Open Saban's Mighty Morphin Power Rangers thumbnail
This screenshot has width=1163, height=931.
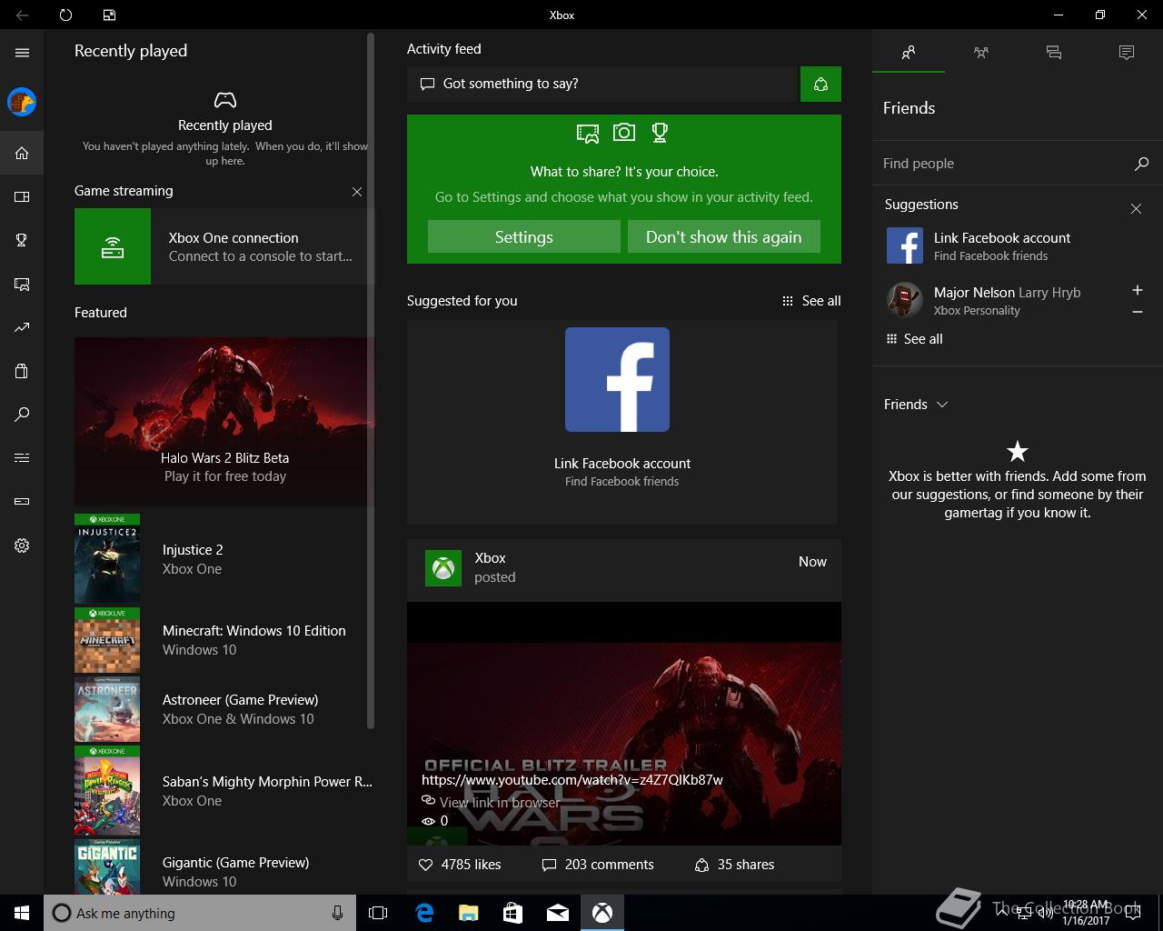[107, 791]
